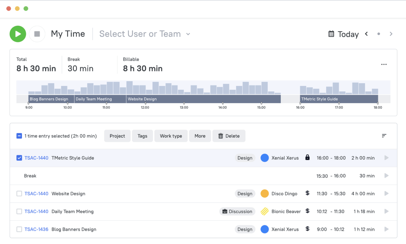The width and height of the screenshot is (406, 244).
Task: Toggle billable dollar icon for Website Design
Action: [x=307, y=193]
